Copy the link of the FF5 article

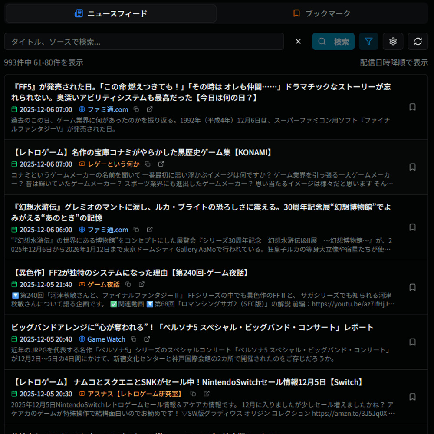136,109
